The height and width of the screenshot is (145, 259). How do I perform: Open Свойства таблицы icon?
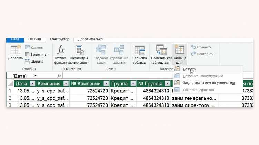click(x=140, y=50)
